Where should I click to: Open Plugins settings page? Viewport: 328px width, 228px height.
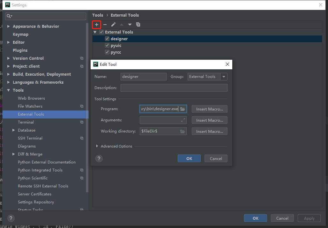(x=20, y=50)
